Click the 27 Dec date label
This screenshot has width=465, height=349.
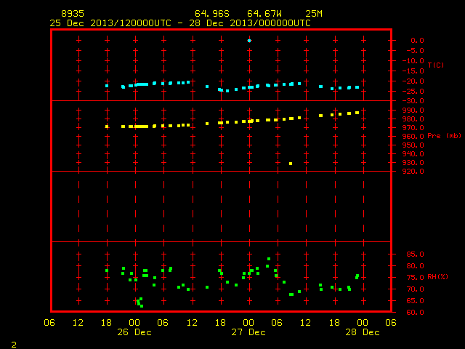[248, 332]
